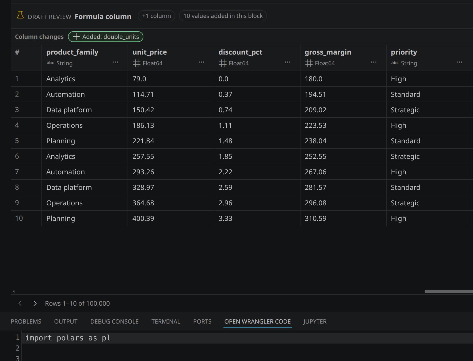This screenshot has width=473, height=361.
Task: Click the 'import polars as pl' code line
Action: 68,338
